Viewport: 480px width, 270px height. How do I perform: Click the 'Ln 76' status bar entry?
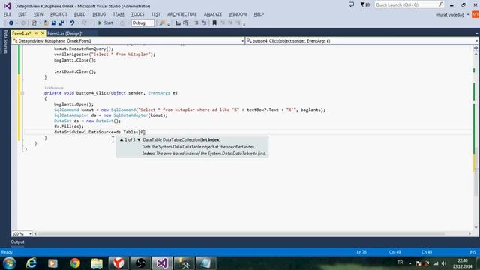coord(361,252)
